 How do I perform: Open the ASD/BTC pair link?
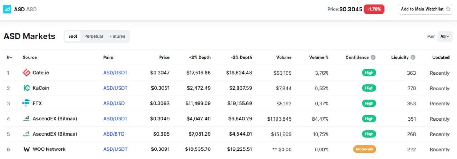pyautogui.click(x=114, y=134)
